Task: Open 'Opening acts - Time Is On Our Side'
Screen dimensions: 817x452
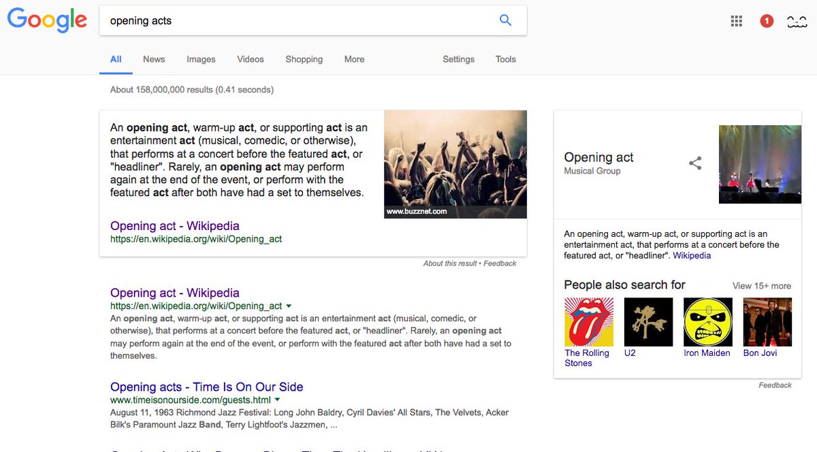Action: click(x=207, y=387)
